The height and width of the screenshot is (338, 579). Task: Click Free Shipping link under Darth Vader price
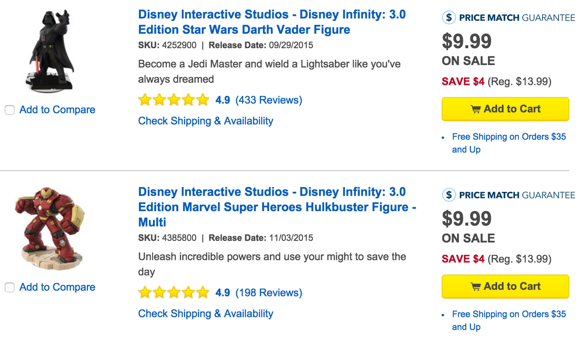point(509,137)
